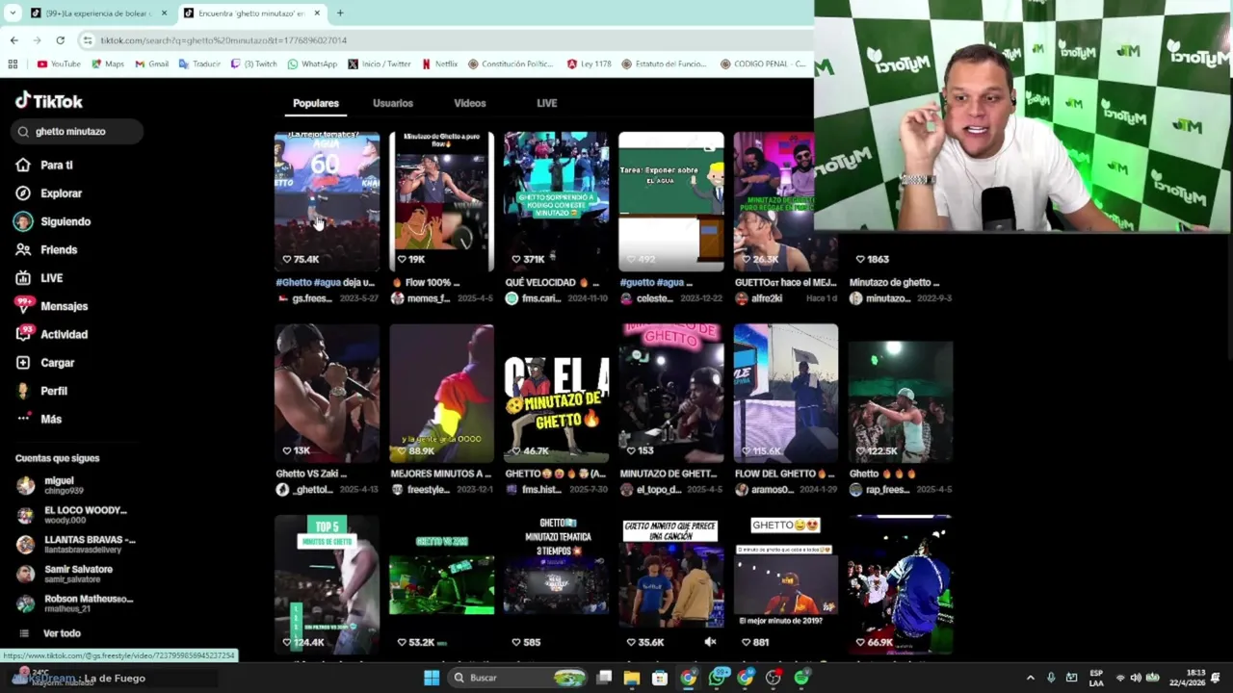Open Mensajes inbox
Image resolution: width=1233 pixels, height=693 pixels.
52,306
